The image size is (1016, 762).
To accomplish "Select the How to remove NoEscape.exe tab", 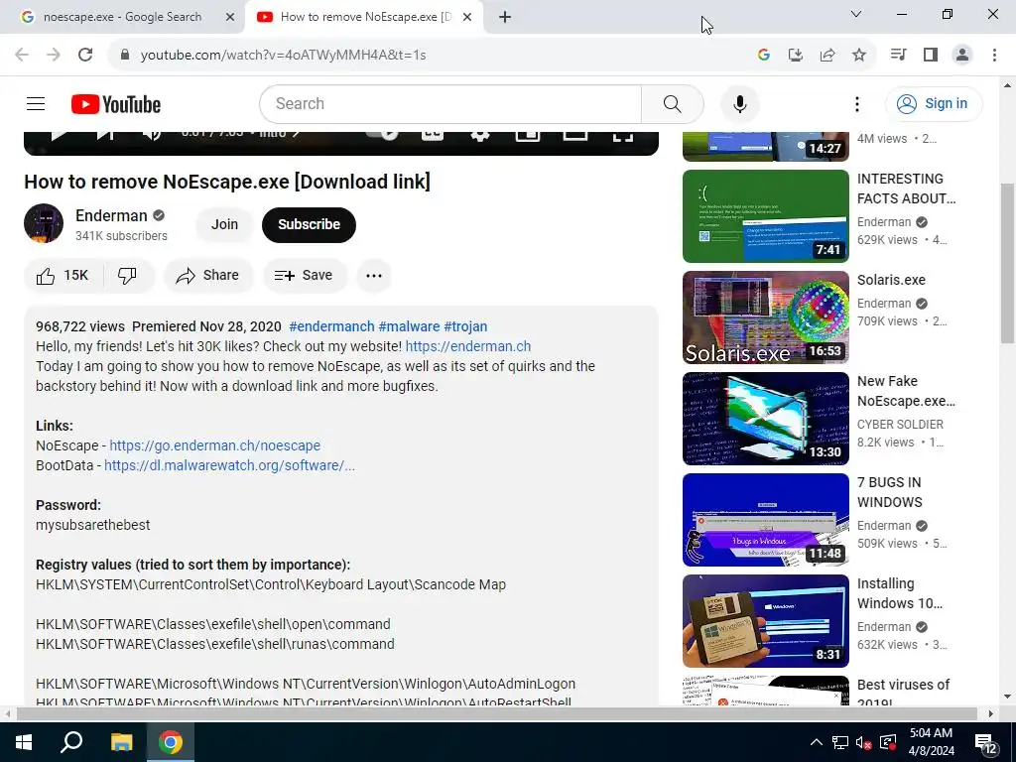I will pos(365,17).
